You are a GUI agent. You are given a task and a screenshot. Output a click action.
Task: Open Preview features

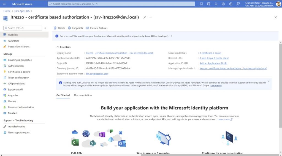pyautogui.click(x=97, y=28)
